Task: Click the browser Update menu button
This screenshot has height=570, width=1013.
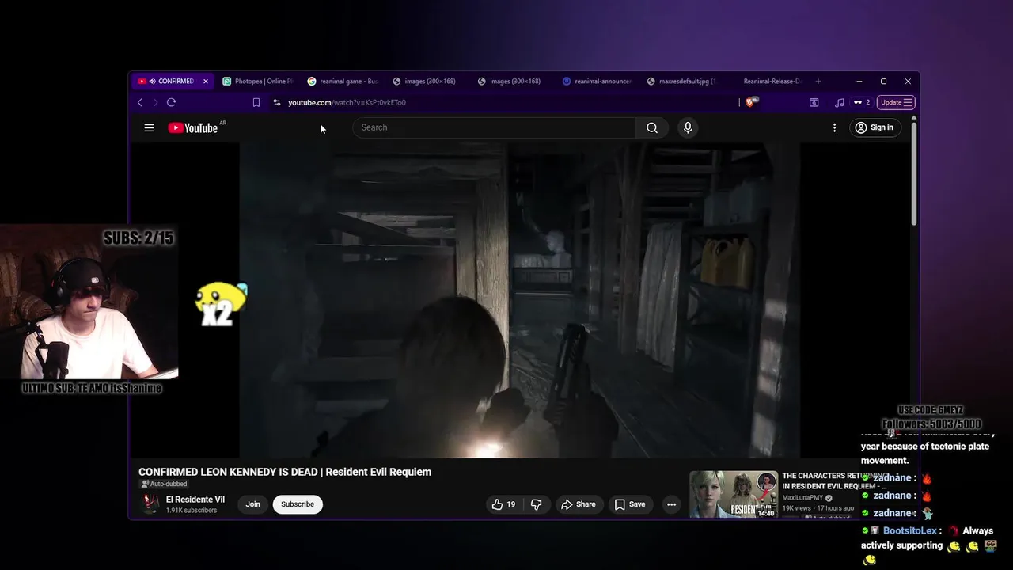Action: 896,102
